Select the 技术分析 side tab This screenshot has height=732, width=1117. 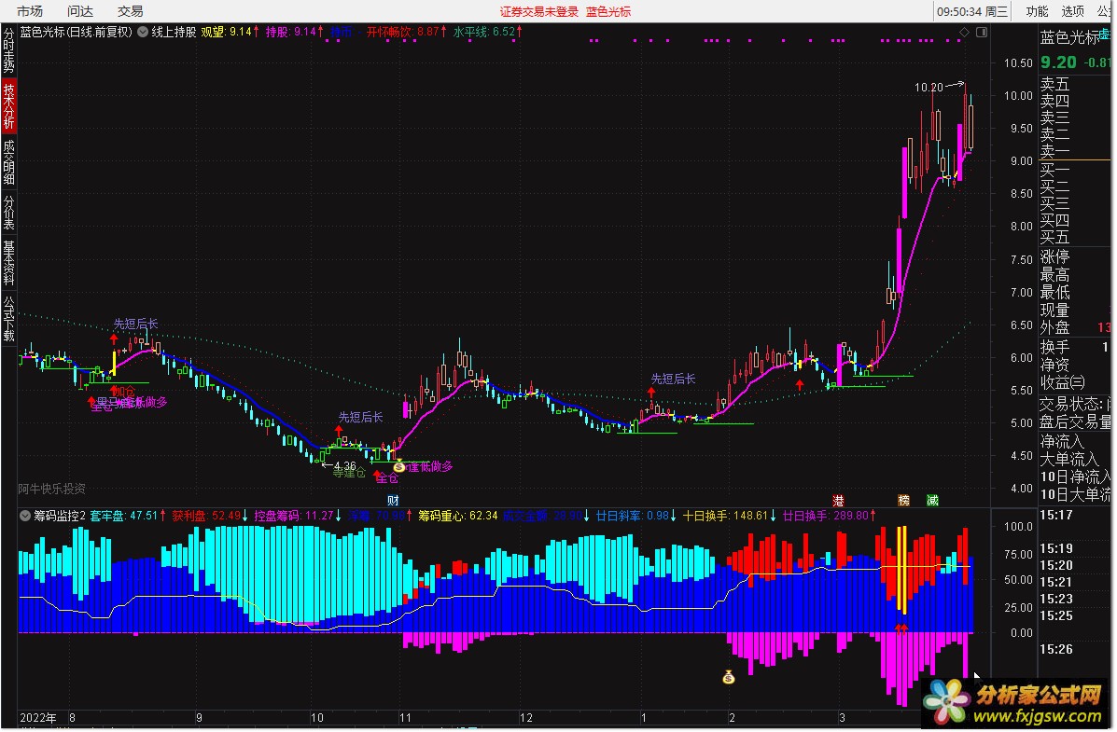[x=8, y=106]
